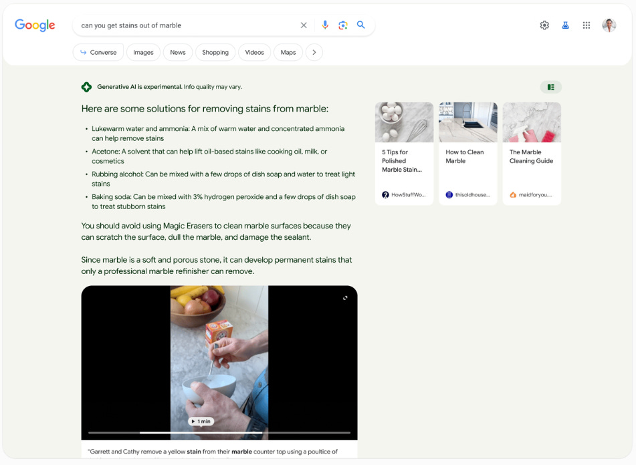Expand the video to fullscreen
The image size is (636, 465).
tap(345, 298)
